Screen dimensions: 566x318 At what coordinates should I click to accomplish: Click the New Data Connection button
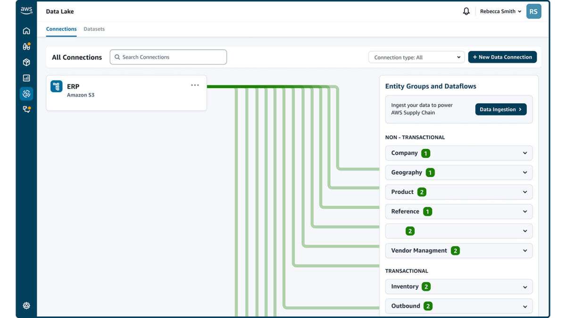click(x=502, y=57)
